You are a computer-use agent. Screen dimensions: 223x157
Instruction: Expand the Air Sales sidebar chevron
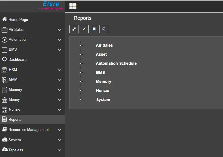click(60, 30)
